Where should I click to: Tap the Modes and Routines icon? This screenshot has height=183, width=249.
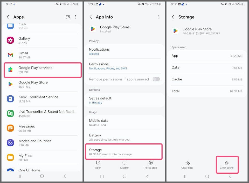pyautogui.click(x=10, y=143)
